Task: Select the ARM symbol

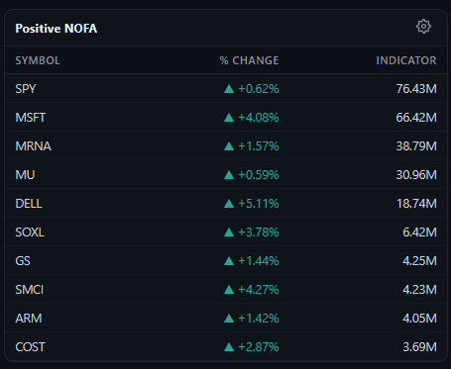Action: coord(29,319)
